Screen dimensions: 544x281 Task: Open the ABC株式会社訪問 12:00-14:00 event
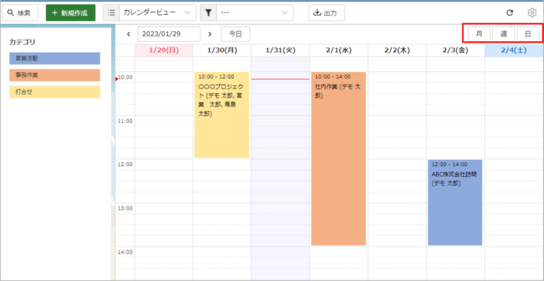tap(455, 203)
